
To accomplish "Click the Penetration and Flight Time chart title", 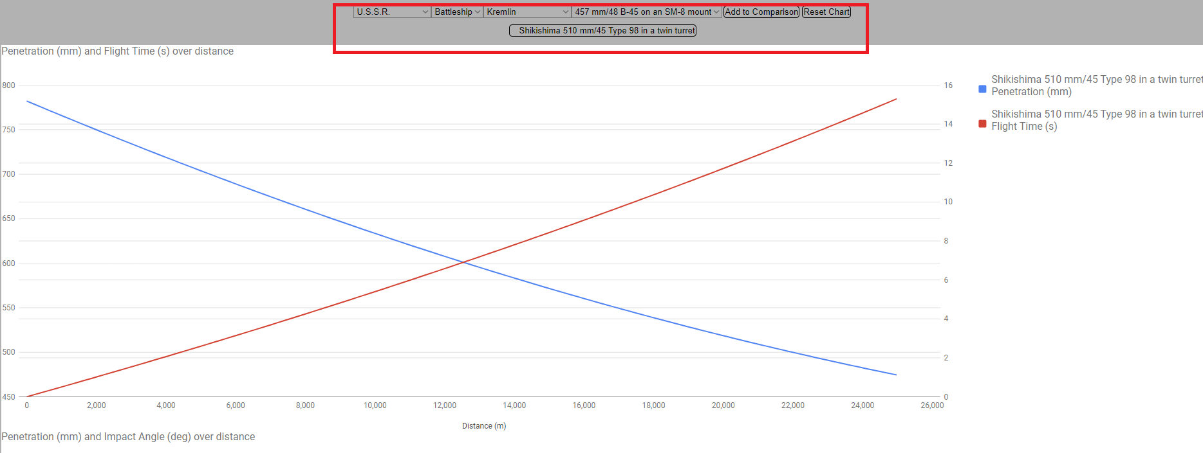I will point(118,51).
